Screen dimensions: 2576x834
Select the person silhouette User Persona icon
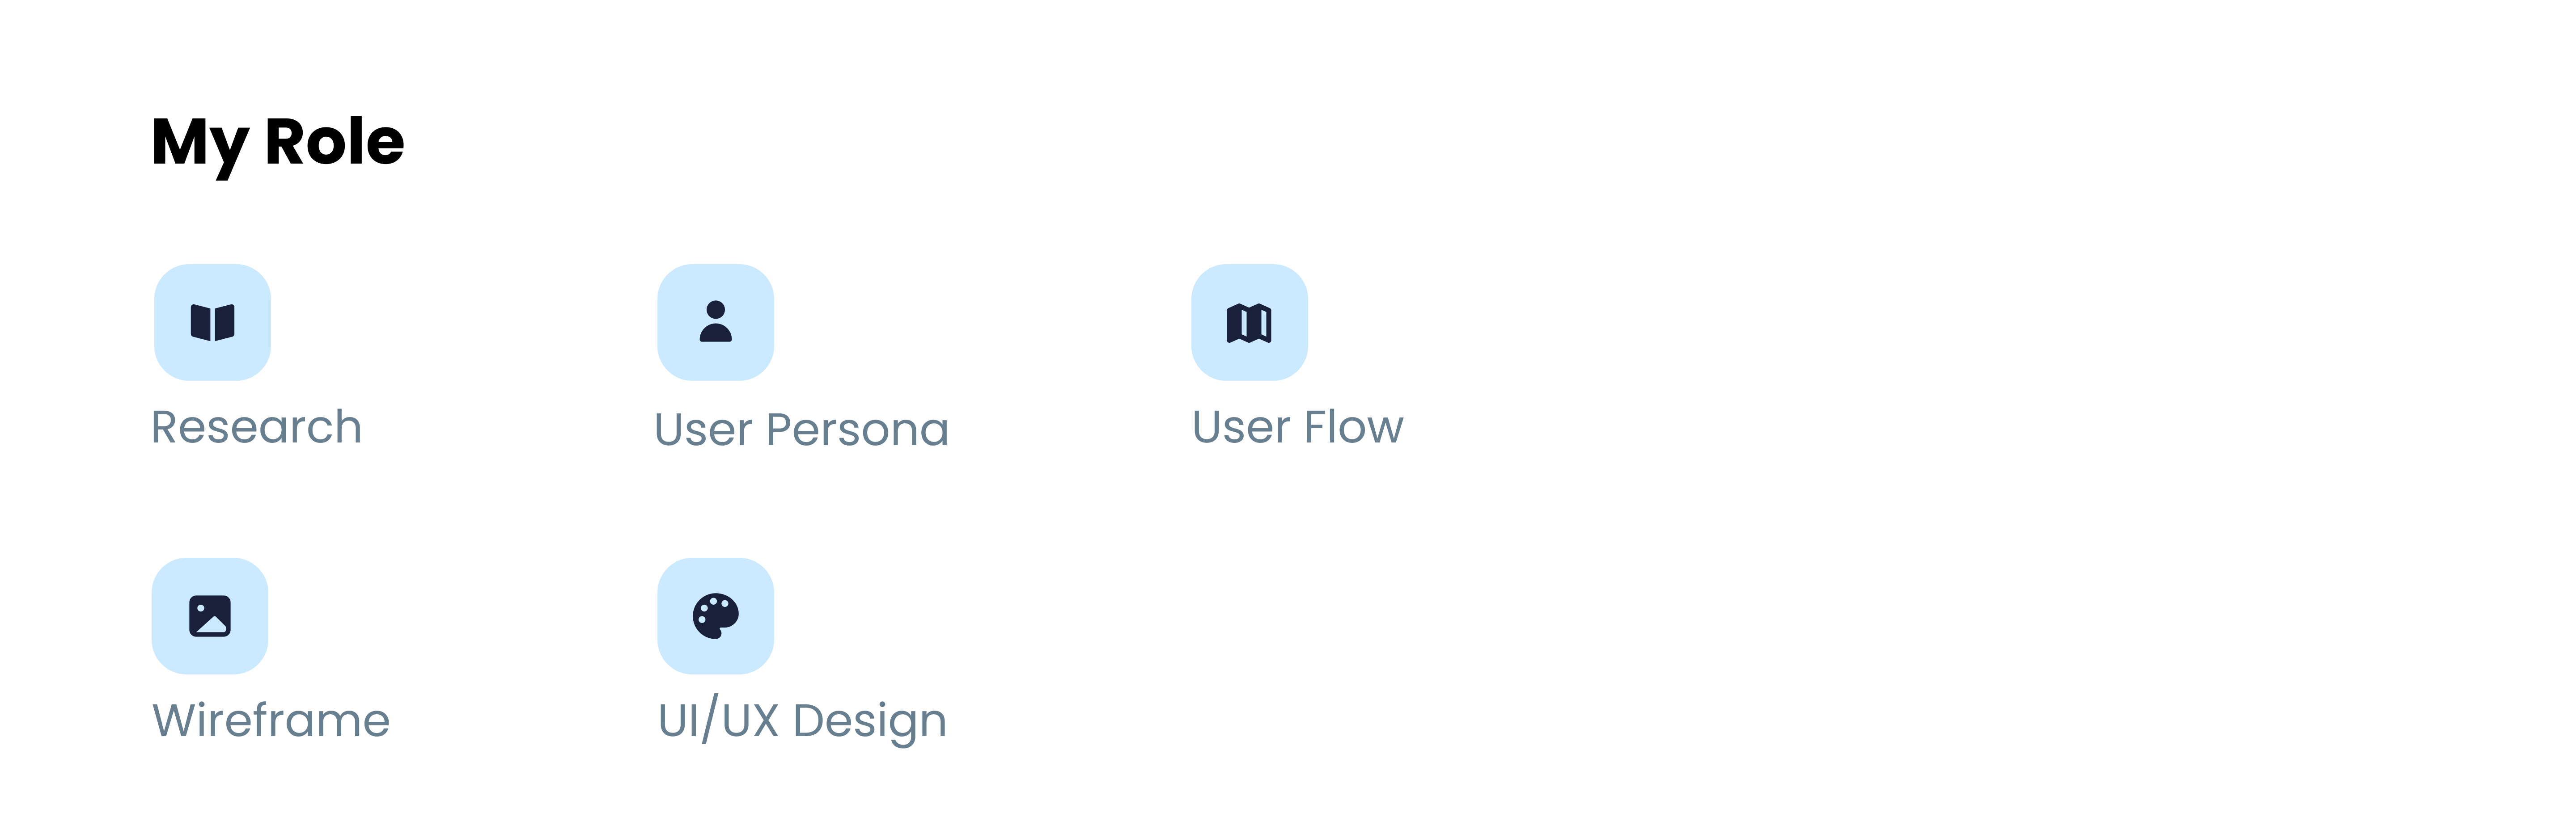tap(715, 323)
